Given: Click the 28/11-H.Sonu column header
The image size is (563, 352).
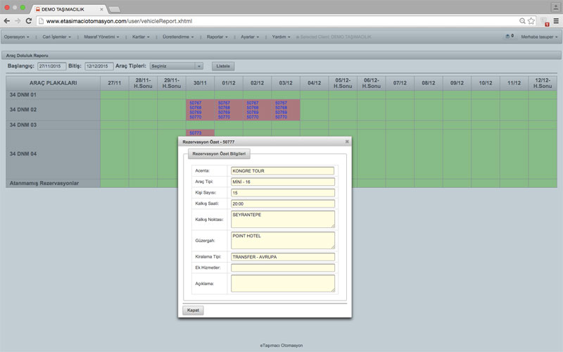Looking at the screenshot, I should [143, 83].
